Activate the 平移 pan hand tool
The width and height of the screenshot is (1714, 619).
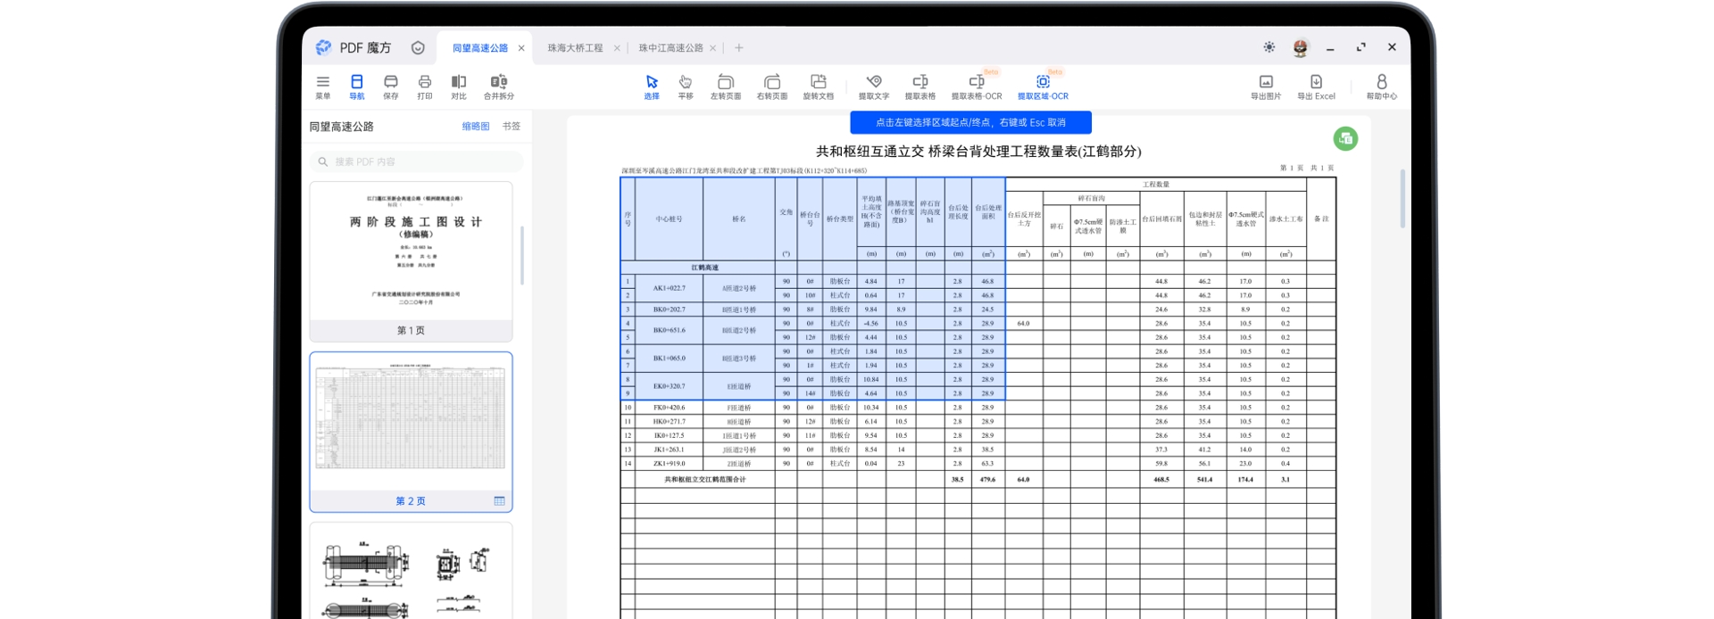pos(686,87)
